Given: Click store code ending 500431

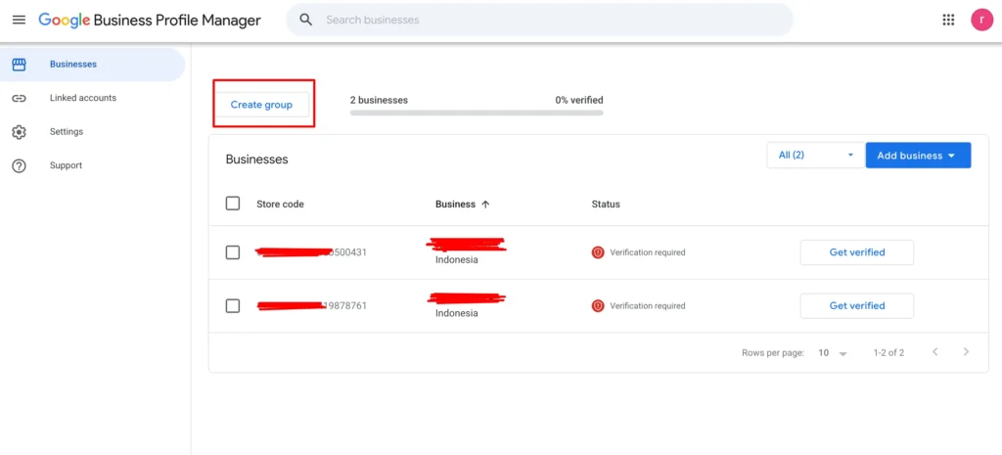Looking at the screenshot, I should pos(311,252).
